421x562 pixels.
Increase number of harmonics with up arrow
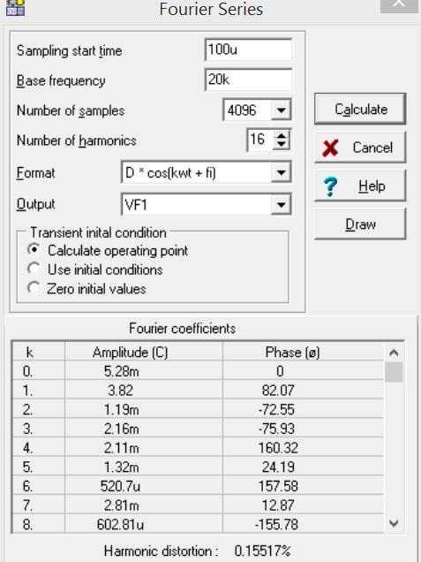pyautogui.click(x=282, y=135)
